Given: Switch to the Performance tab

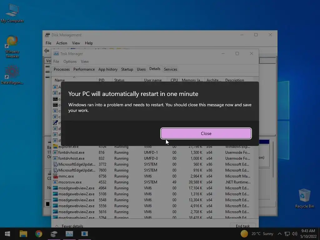Looking at the screenshot, I should point(84,69).
